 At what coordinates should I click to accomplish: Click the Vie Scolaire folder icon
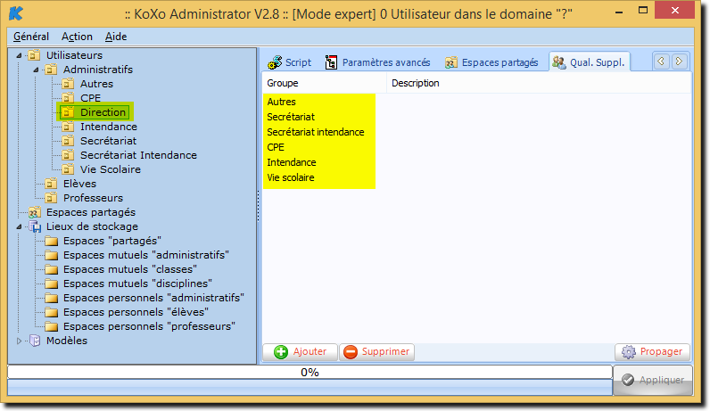pyautogui.click(x=68, y=169)
